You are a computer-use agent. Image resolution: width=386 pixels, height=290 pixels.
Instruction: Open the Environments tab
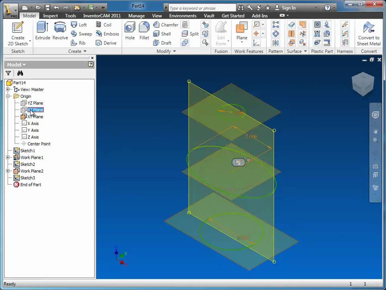click(x=183, y=16)
